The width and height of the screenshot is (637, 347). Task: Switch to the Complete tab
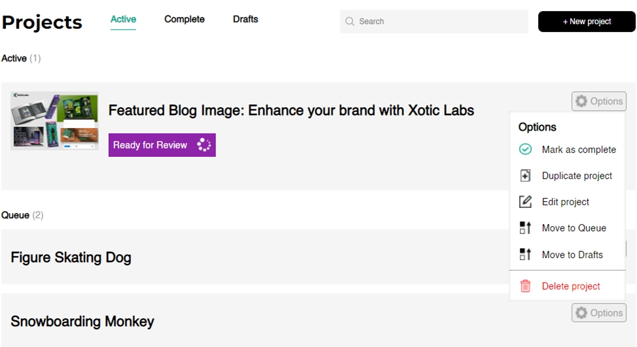pyautogui.click(x=185, y=20)
